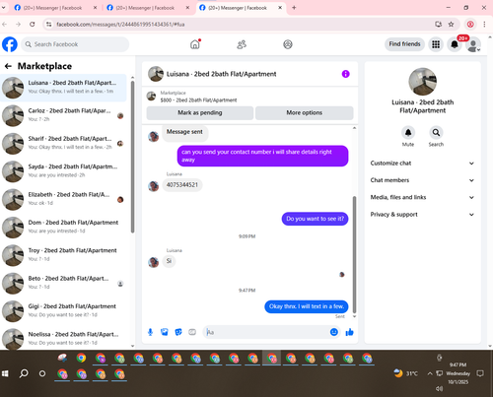Image resolution: width=493 pixels, height=397 pixels.
Task: Click the phone number message 4075344521
Action: click(182, 185)
